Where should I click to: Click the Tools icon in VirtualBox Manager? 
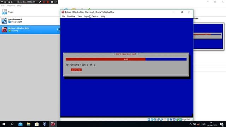pyautogui.click(x=4, y=12)
